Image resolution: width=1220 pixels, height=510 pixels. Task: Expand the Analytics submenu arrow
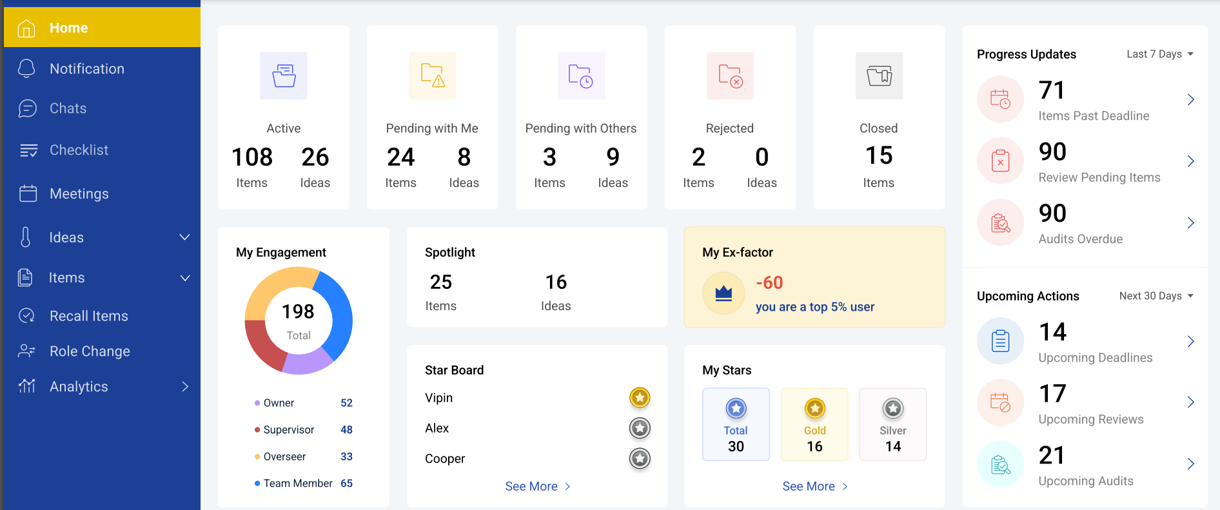tap(185, 386)
